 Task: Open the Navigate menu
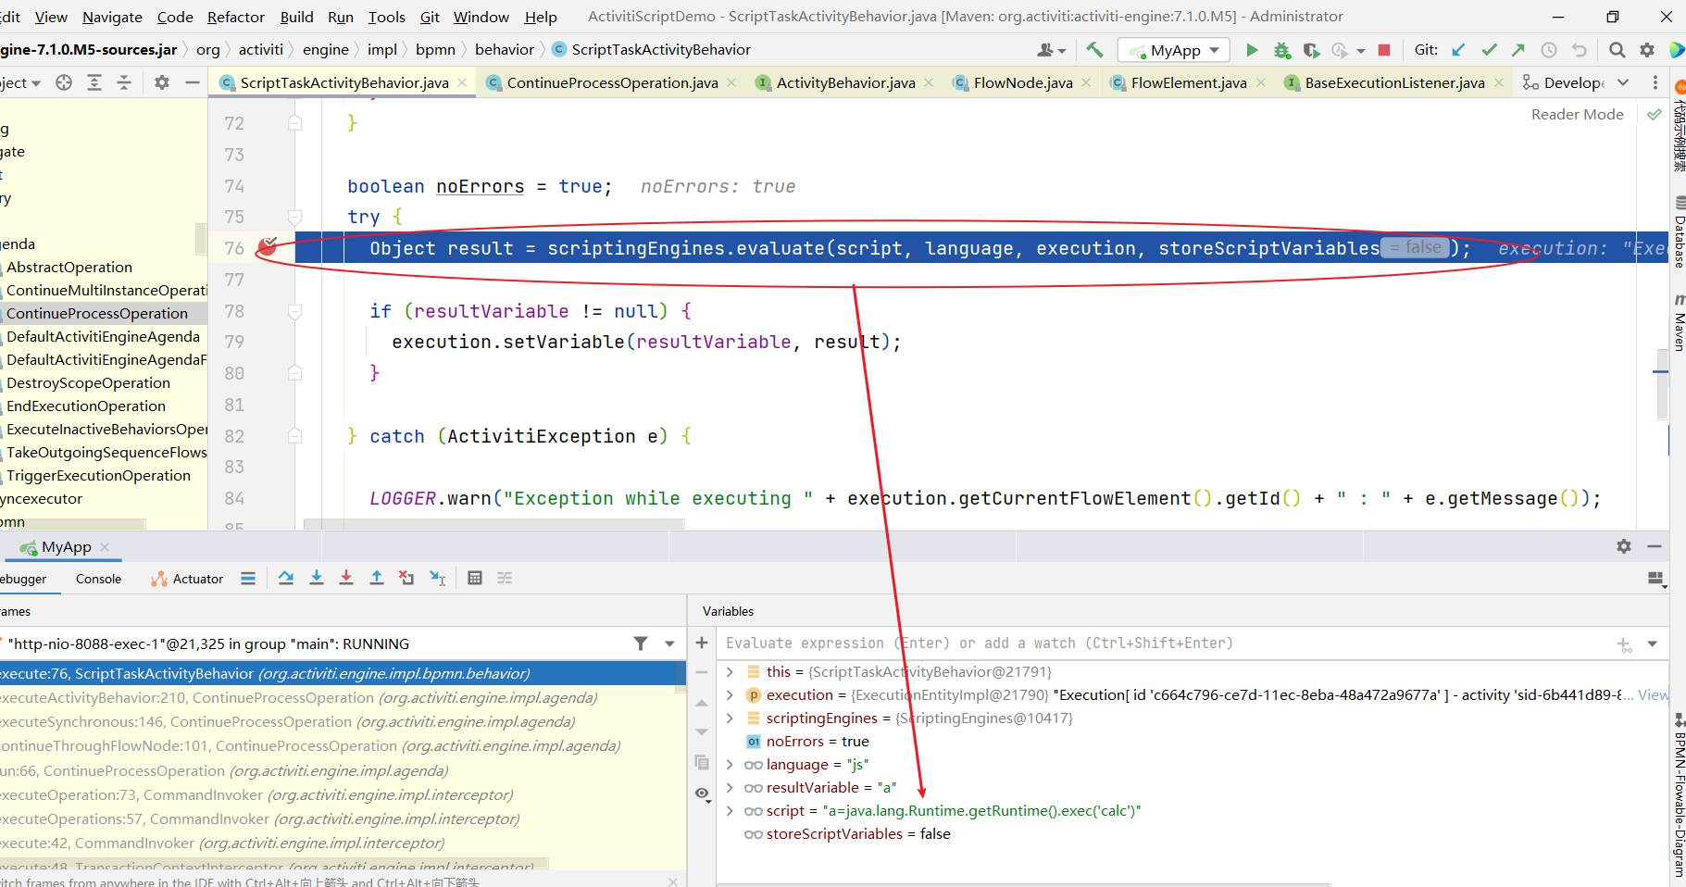pos(112,17)
